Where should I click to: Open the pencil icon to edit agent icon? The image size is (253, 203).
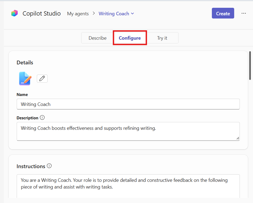point(42,78)
